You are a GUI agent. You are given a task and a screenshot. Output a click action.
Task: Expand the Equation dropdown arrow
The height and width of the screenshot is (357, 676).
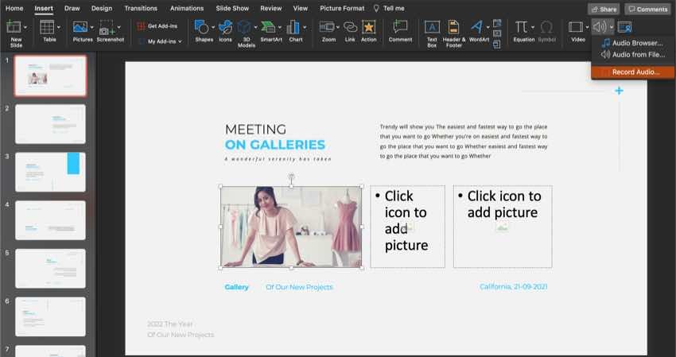533,27
